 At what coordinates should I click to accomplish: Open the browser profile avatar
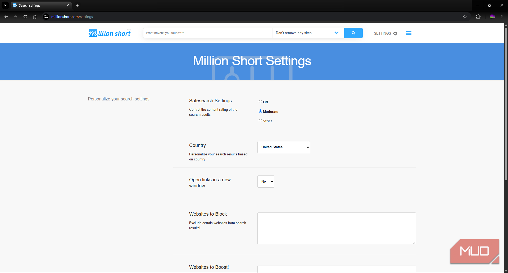pos(492,17)
